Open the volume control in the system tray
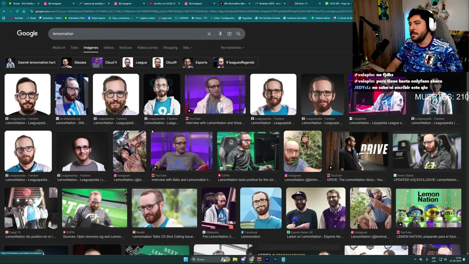The height and width of the screenshot is (264, 469). point(445,259)
